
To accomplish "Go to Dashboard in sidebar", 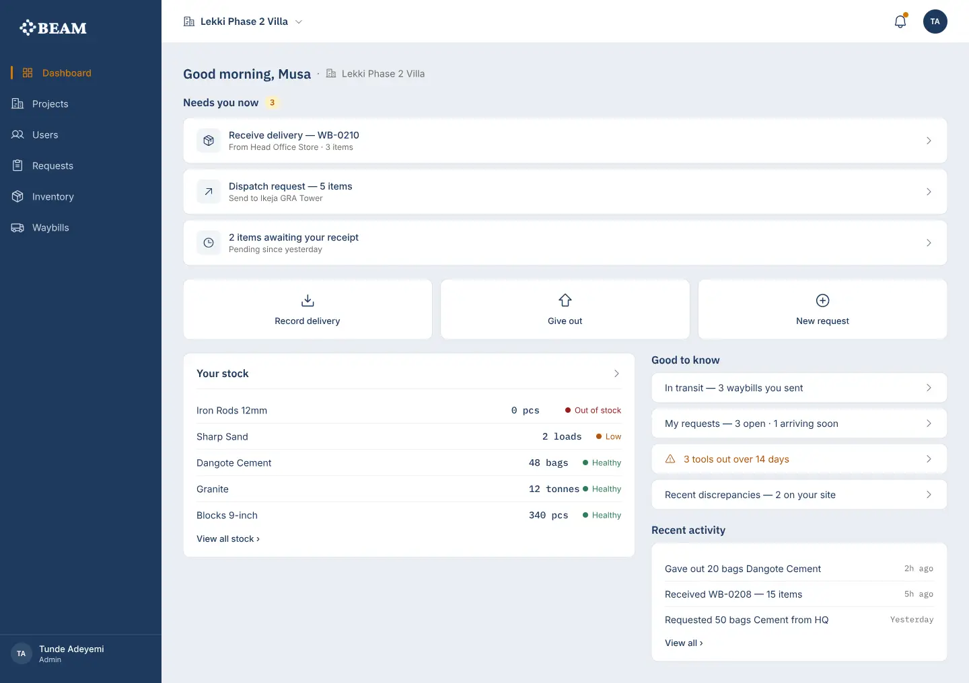I will point(81,73).
